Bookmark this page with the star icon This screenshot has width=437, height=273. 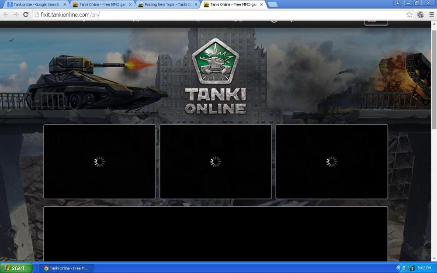pyautogui.click(x=409, y=14)
